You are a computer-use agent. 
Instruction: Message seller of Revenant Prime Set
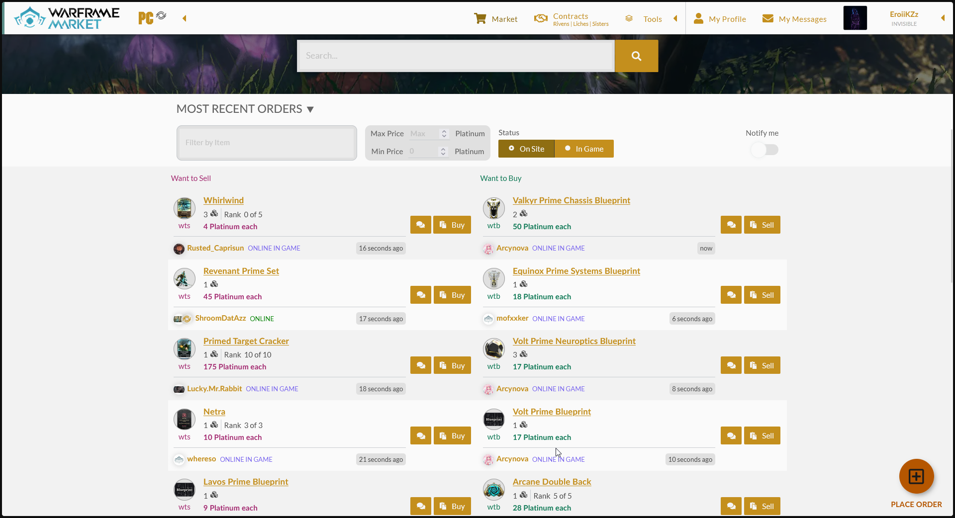[x=421, y=295]
